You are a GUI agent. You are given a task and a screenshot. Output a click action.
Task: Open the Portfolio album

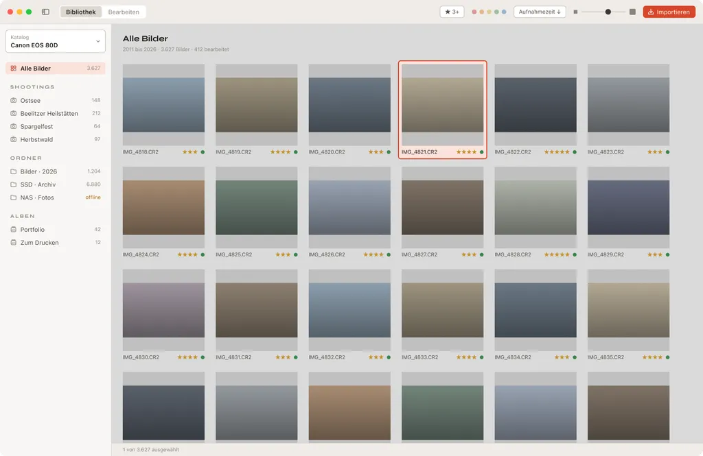point(56,229)
